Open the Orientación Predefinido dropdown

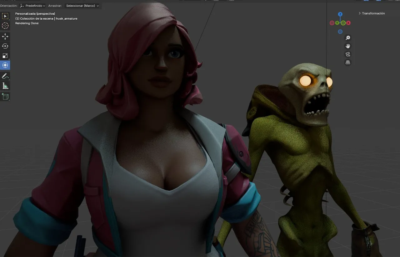32,6
